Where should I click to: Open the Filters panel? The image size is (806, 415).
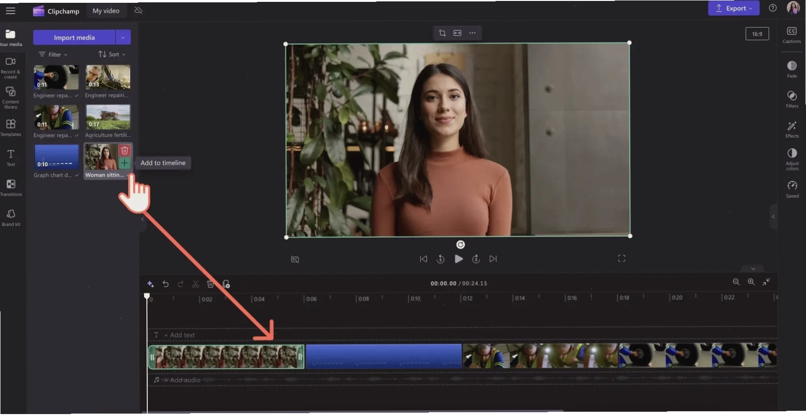(792, 99)
